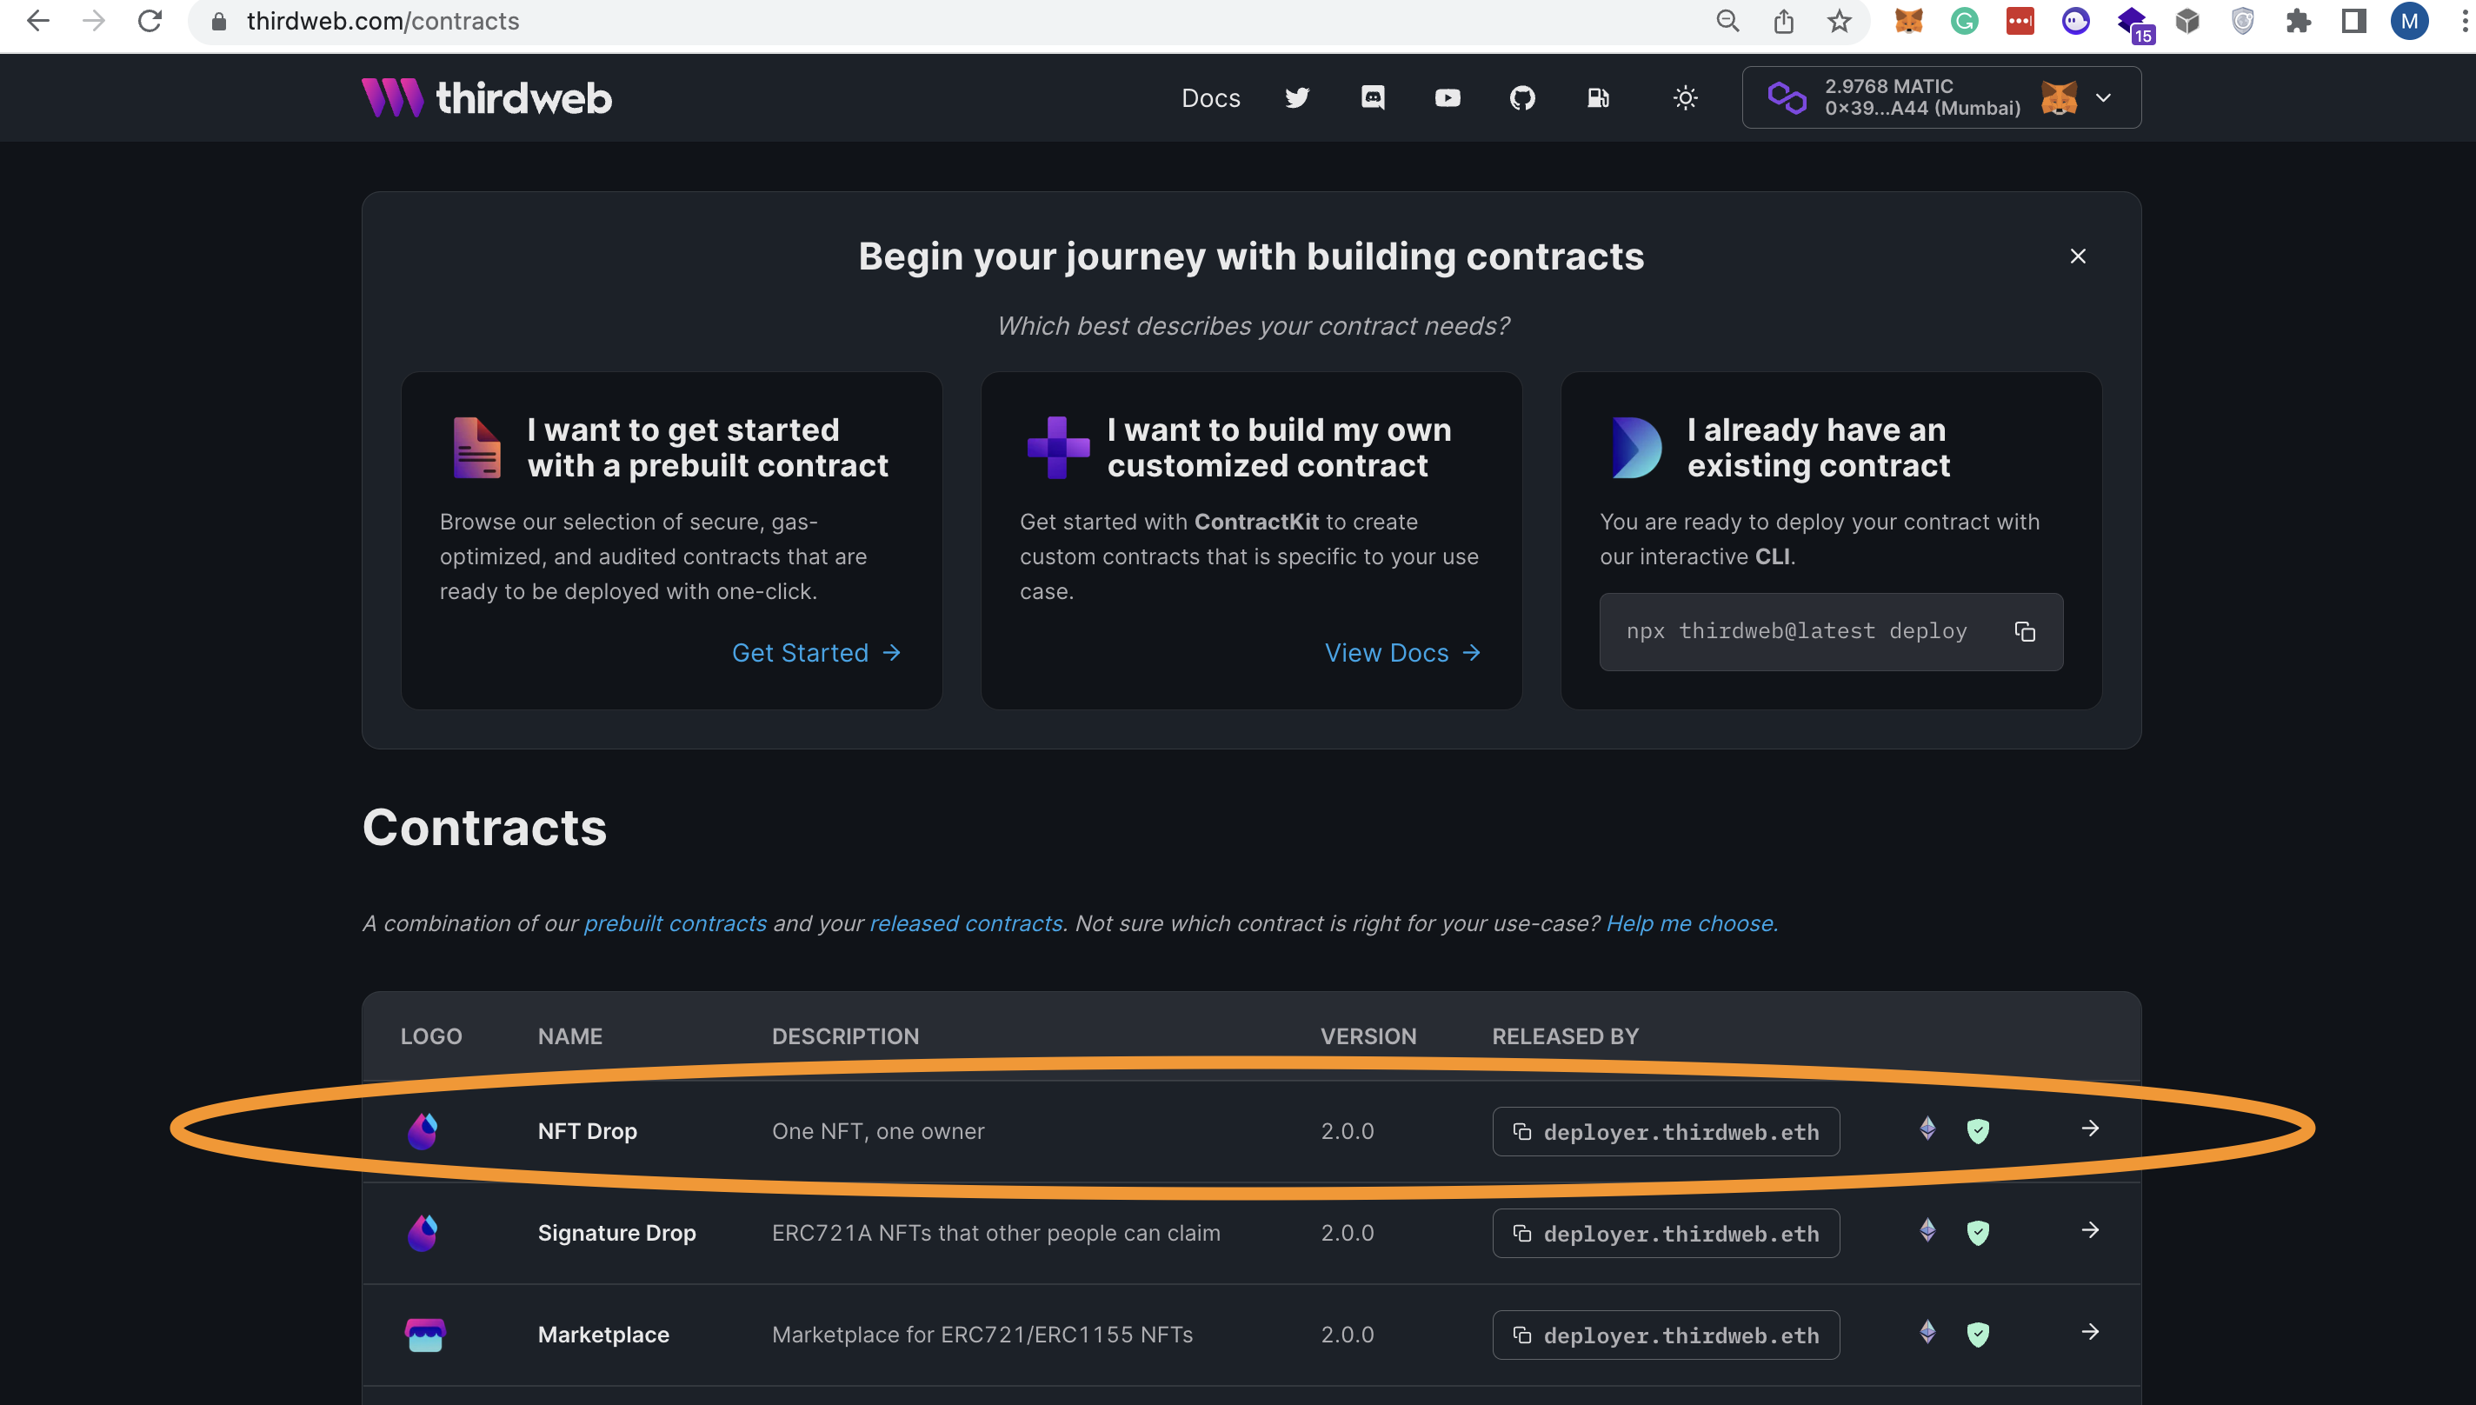Open the browser zoom magnifier icon
The height and width of the screenshot is (1405, 2476).
1727,21
